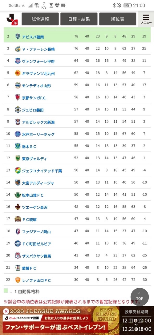Switch to 試合速報 tab
Screen dimensions: 154x335
click(x=40, y=19)
